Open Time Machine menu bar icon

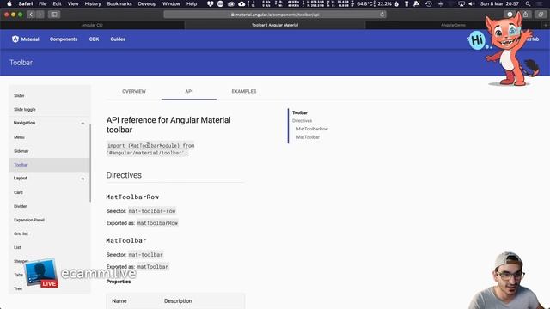point(429,3)
